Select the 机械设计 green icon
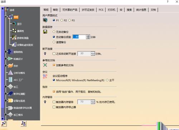This screenshot has height=130, width=179. pyautogui.click(x=10, y=59)
